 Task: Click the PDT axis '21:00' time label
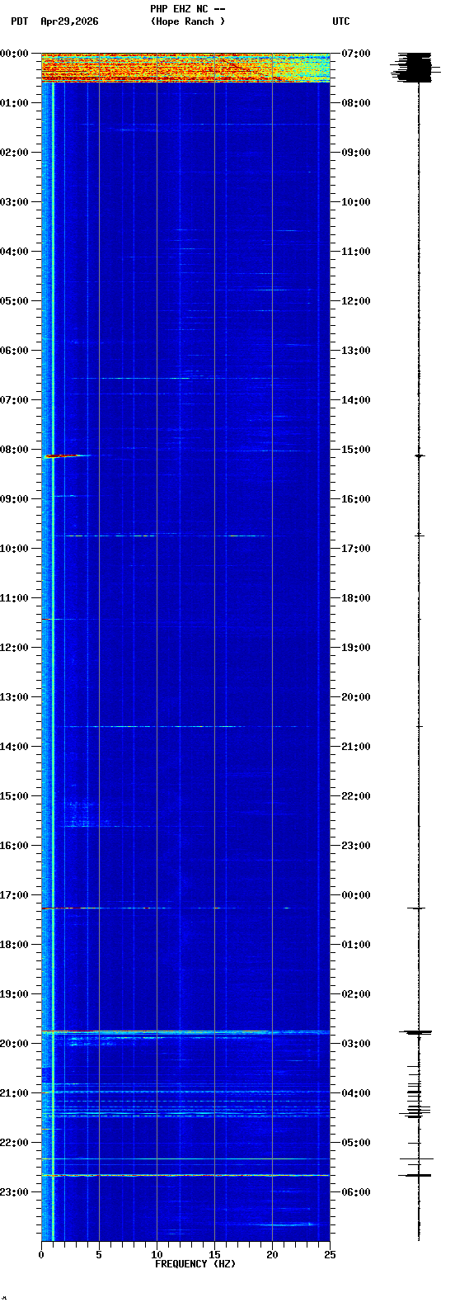coord(14,1093)
